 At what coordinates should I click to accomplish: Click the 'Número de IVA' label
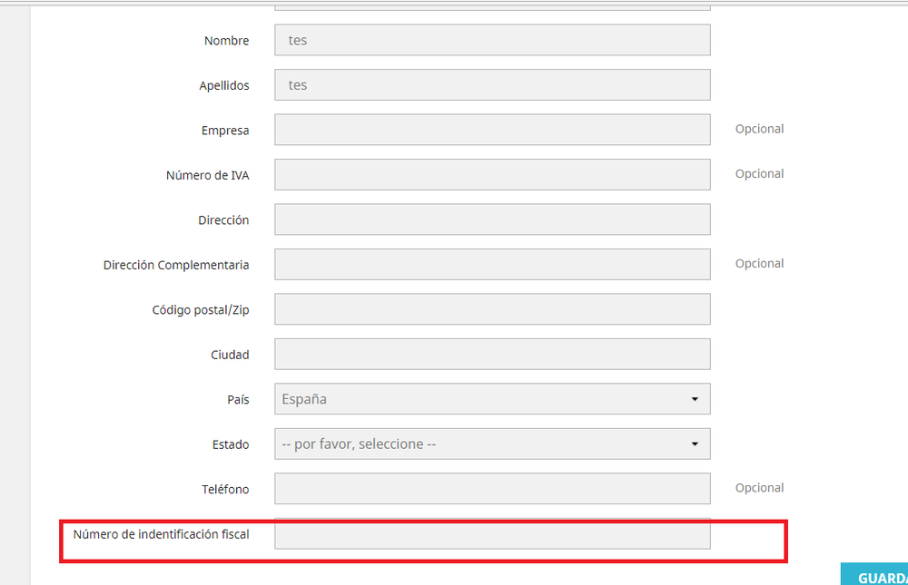pos(207,175)
